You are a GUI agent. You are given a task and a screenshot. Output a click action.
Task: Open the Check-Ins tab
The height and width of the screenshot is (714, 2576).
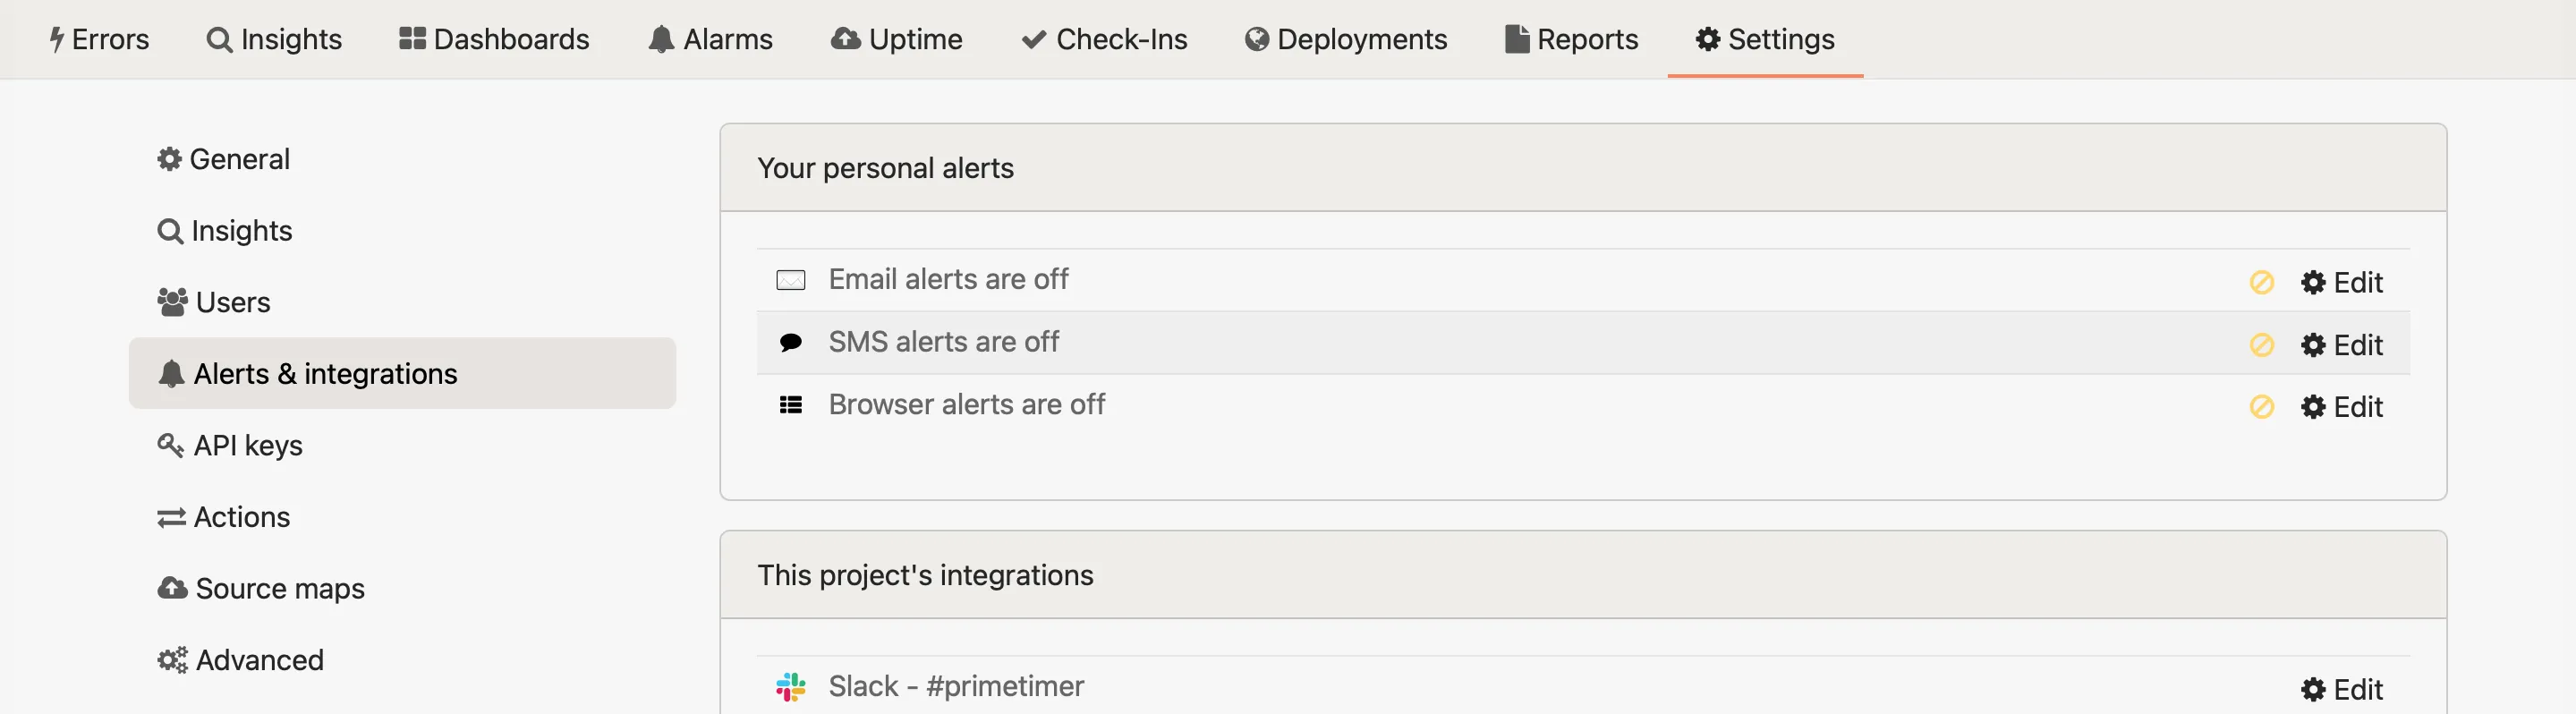(x=1104, y=39)
